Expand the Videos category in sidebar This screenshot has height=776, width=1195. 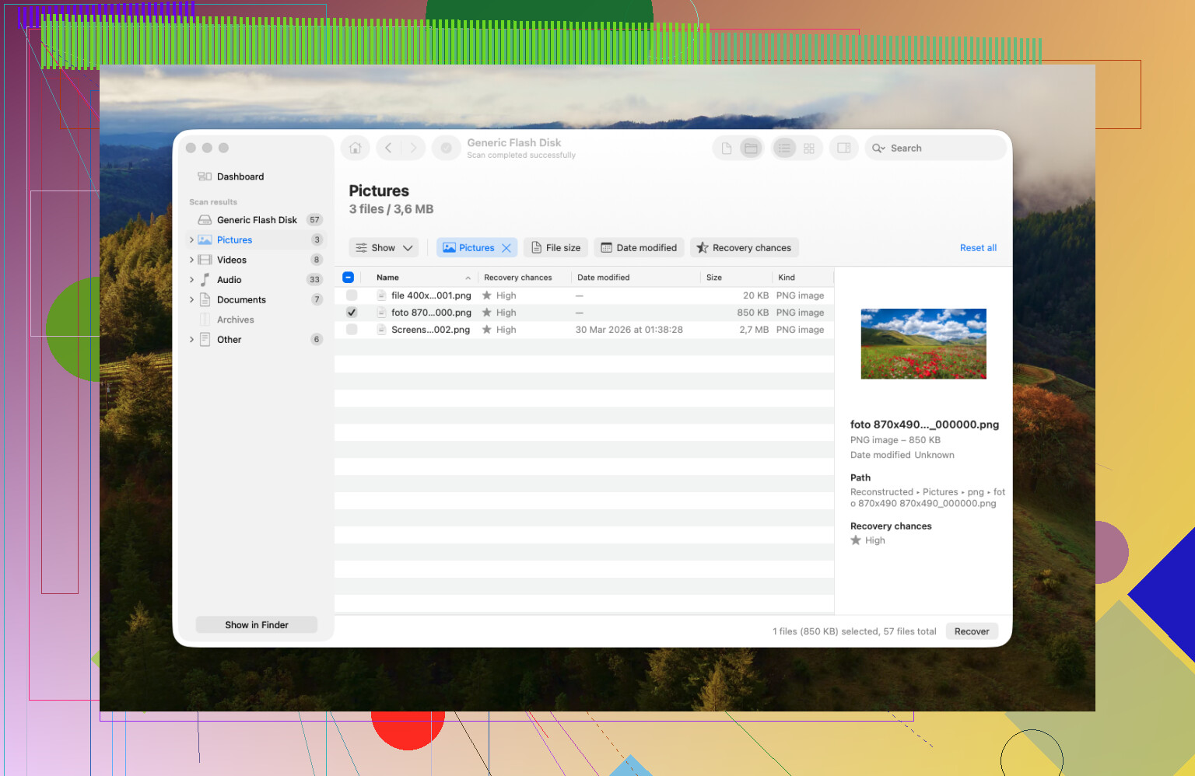tap(191, 260)
